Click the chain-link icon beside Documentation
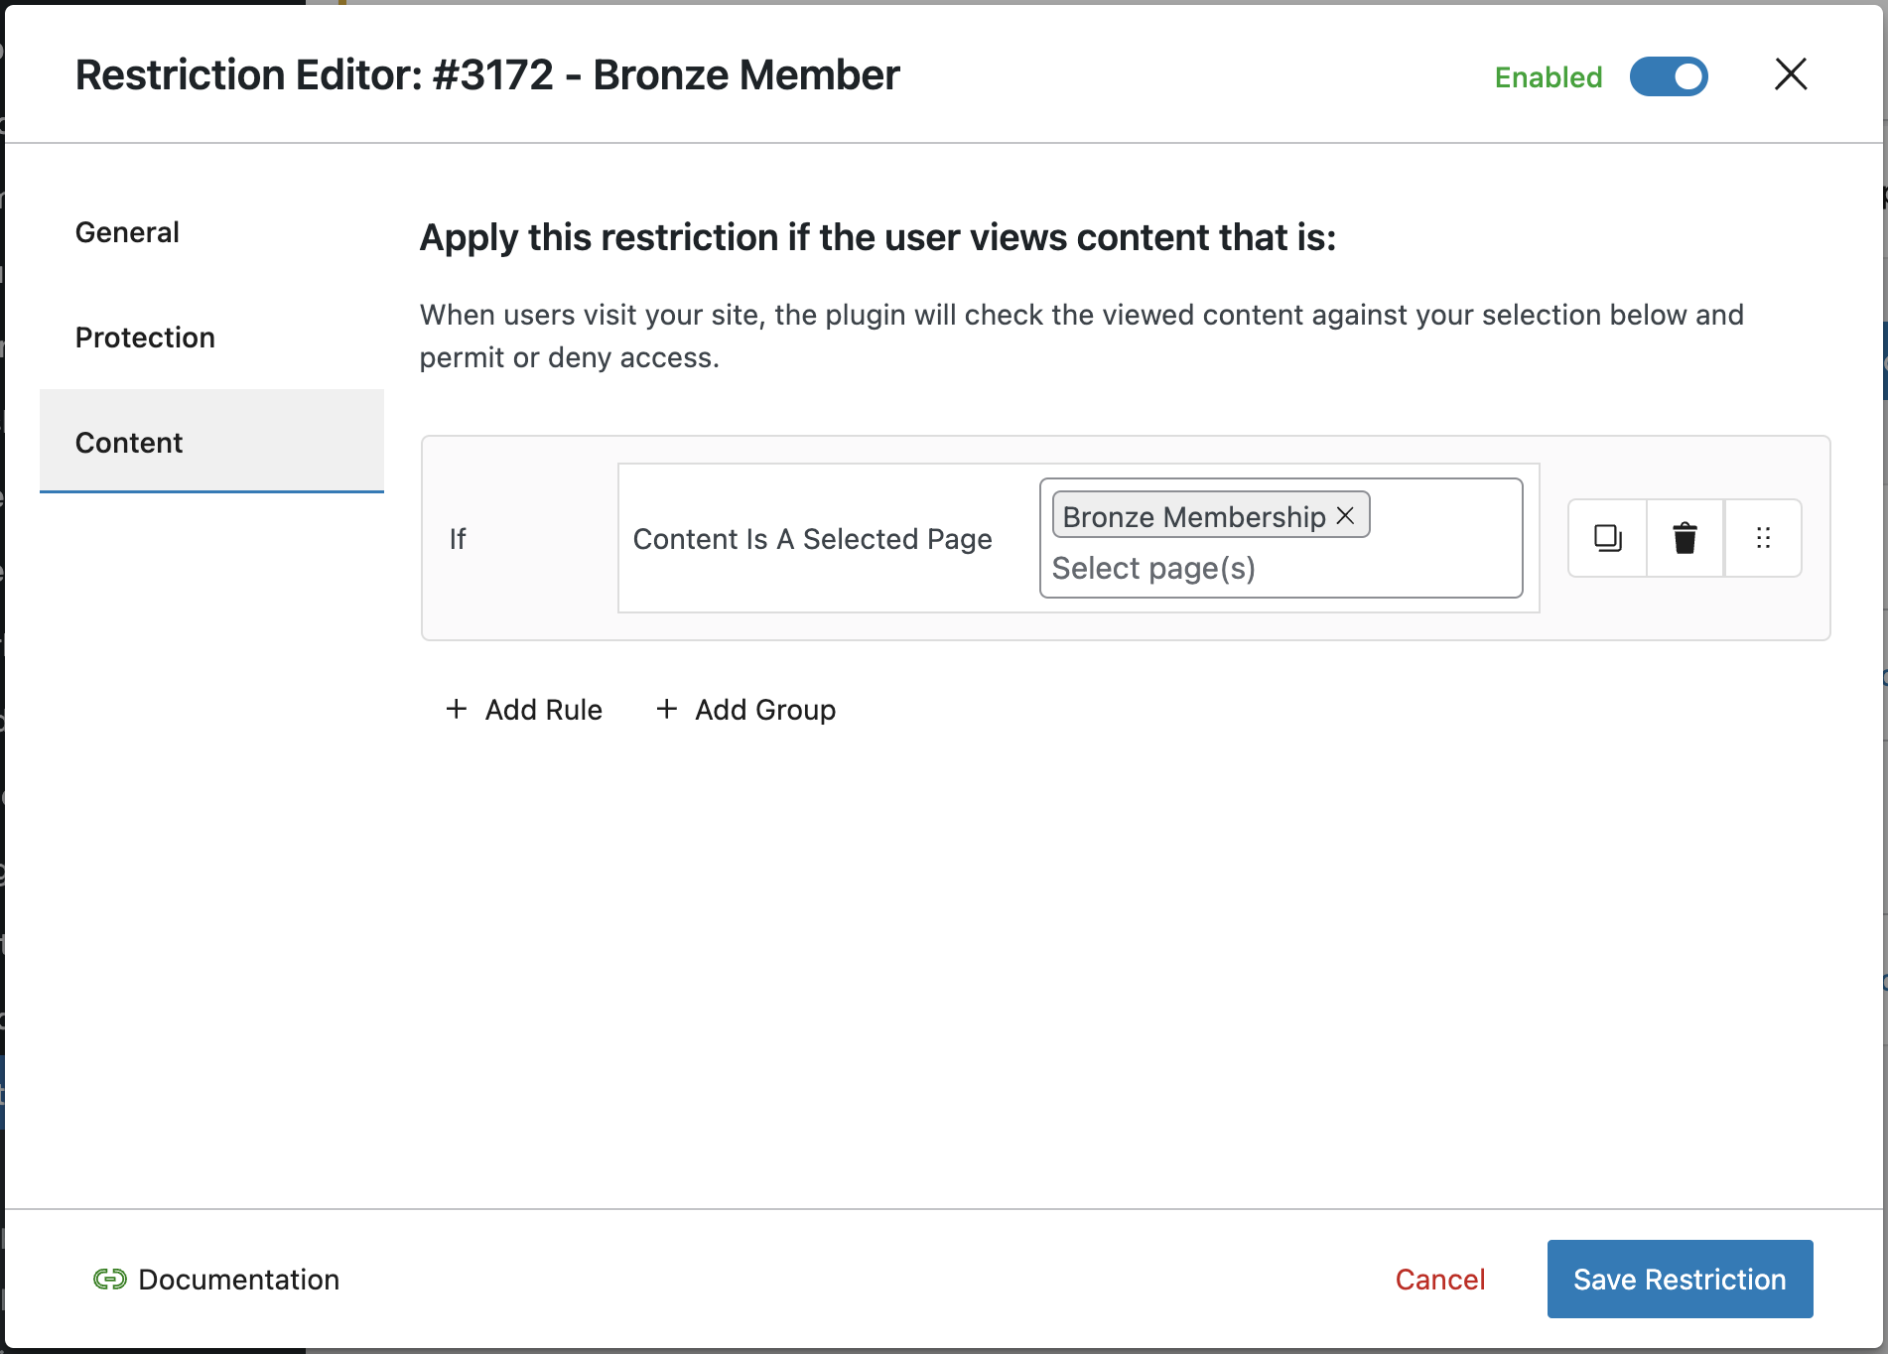This screenshot has width=1888, height=1354. [109, 1280]
